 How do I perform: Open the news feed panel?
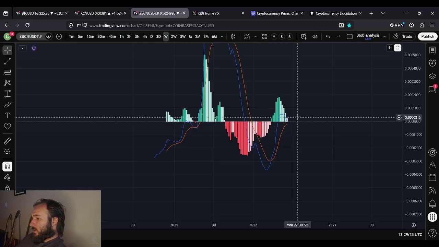[432, 191]
